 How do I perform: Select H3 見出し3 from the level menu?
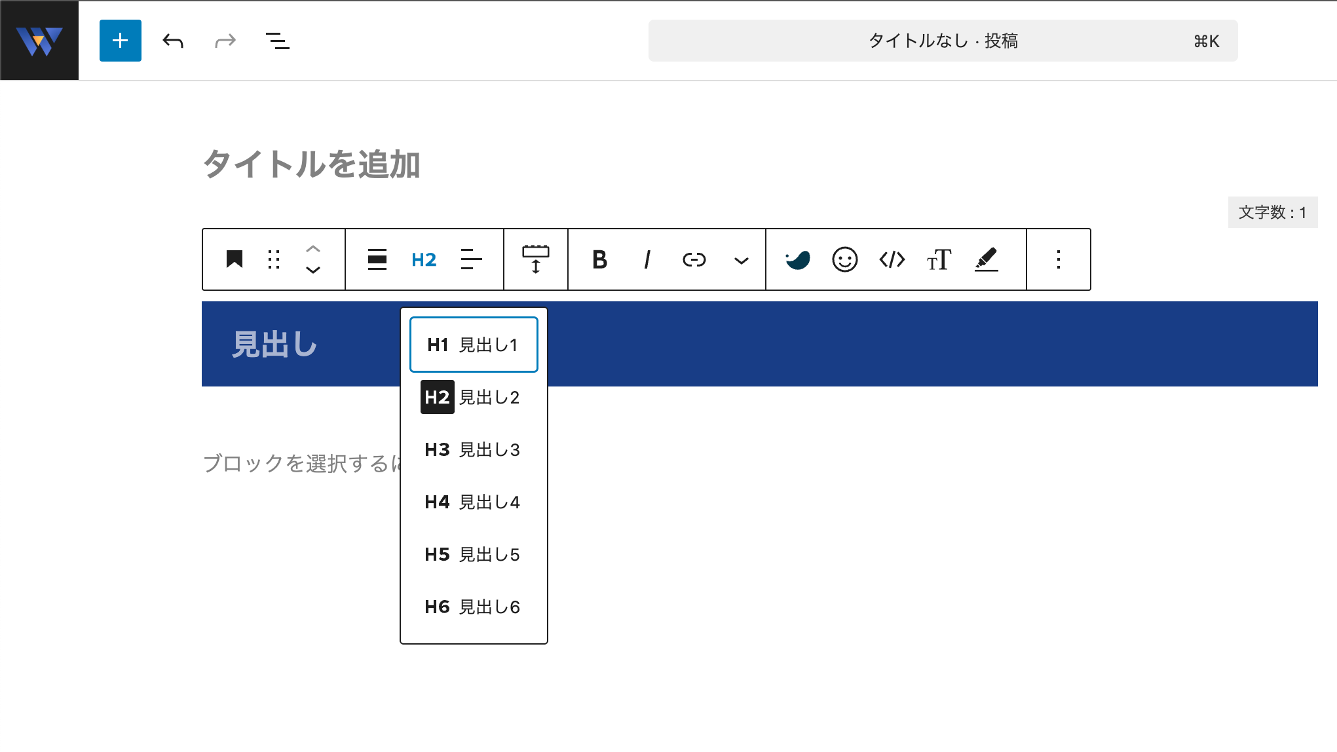pyautogui.click(x=473, y=449)
